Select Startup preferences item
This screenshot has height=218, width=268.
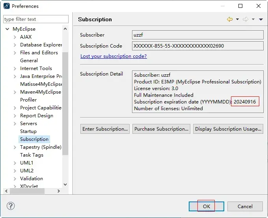pyautogui.click(x=28, y=131)
